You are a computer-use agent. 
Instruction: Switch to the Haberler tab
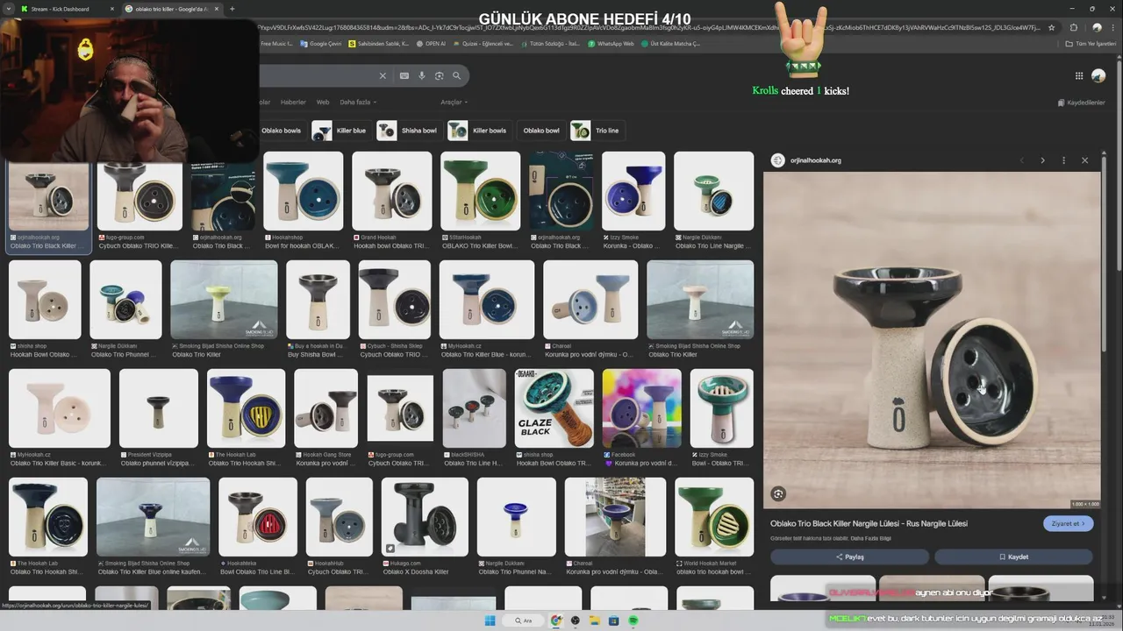(x=293, y=103)
